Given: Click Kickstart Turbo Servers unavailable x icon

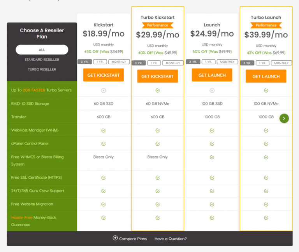Looking at the screenshot, I should pos(104,90).
